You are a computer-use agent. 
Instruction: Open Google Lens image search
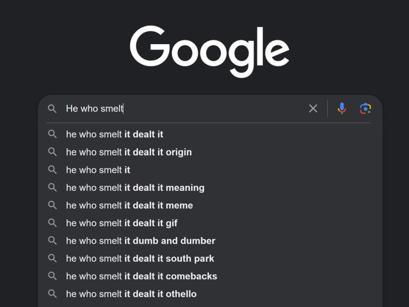coord(365,109)
